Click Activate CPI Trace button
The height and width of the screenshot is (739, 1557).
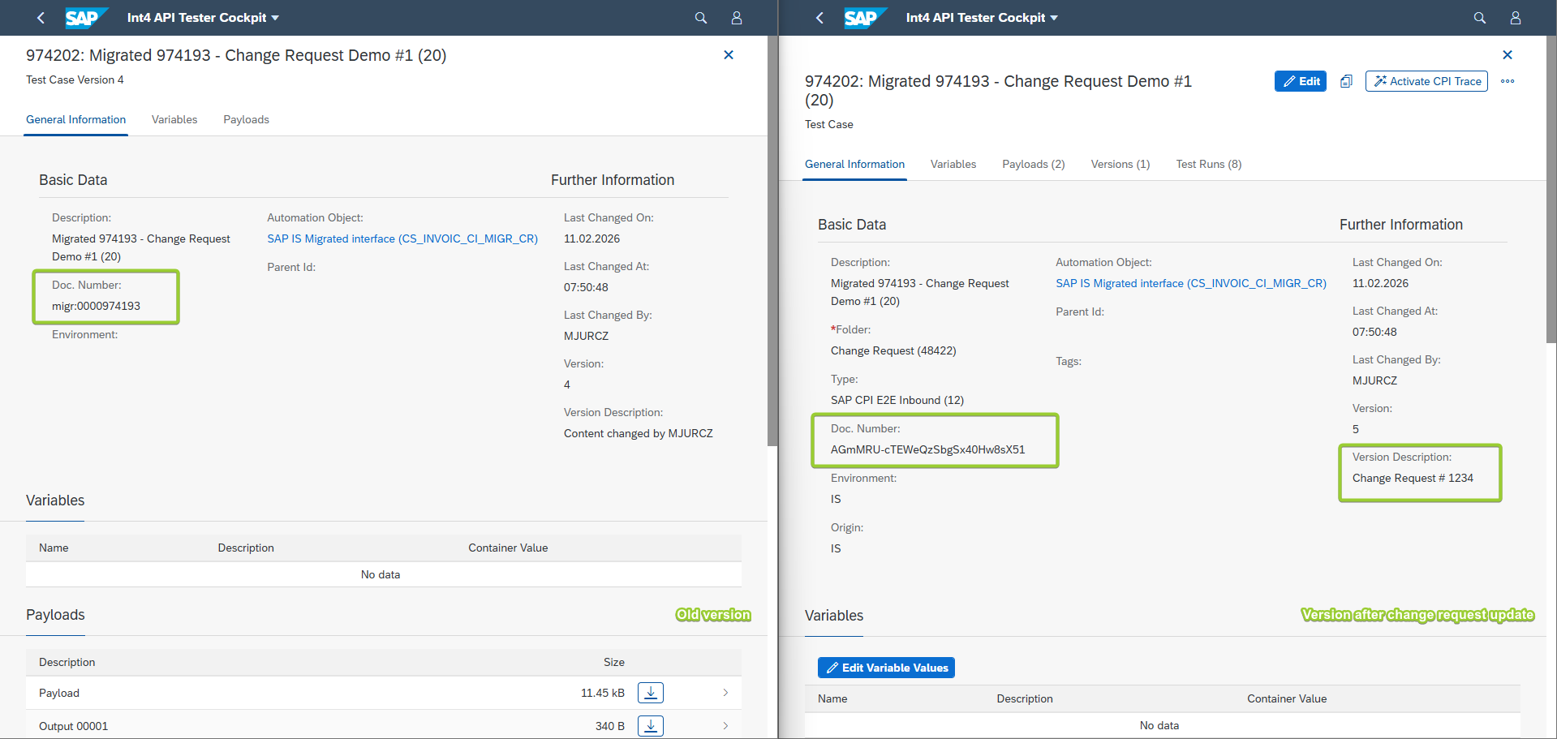coord(1426,81)
